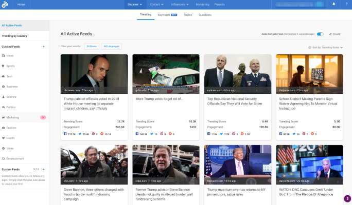Open the notifications bell
Screen dimensions: 352x205
(x=333, y=4)
